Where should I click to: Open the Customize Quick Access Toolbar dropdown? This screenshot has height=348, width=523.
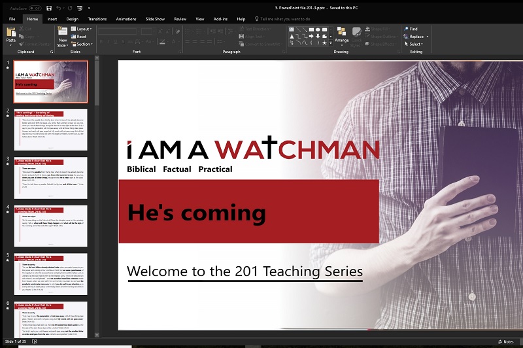coord(89,8)
